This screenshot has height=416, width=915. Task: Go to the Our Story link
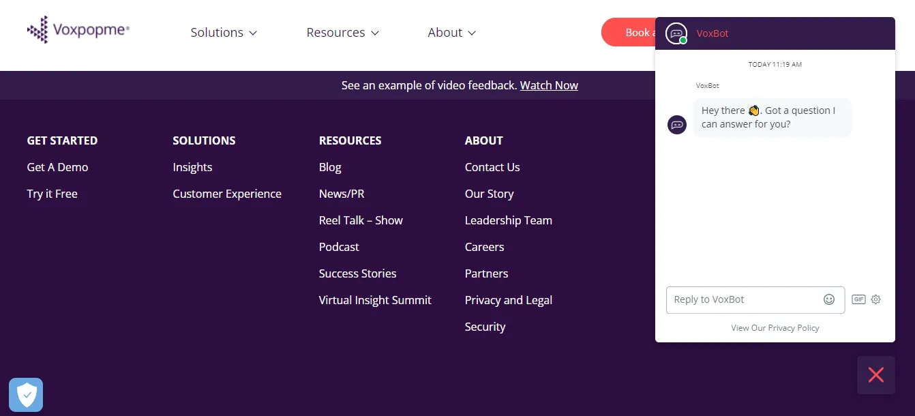pyautogui.click(x=489, y=194)
